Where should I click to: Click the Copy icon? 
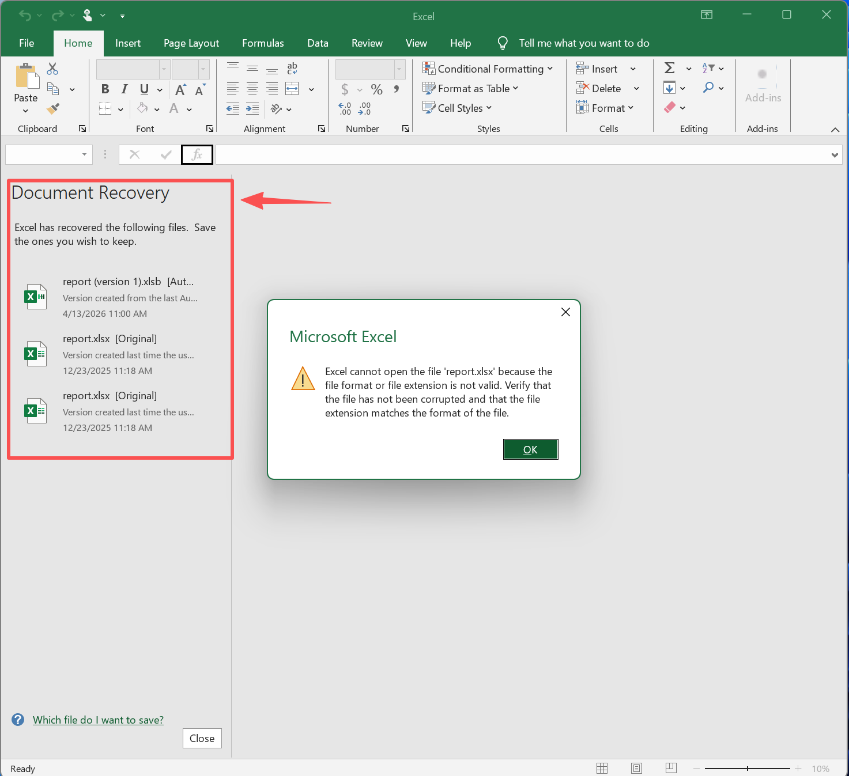click(53, 89)
